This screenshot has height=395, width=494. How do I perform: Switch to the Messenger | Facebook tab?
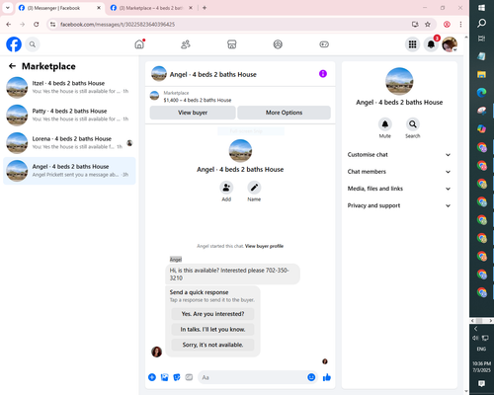tap(59, 8)
